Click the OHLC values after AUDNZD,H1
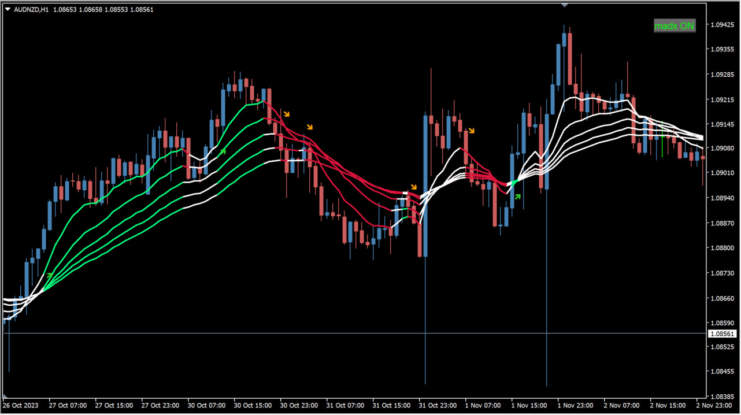Screen dimensions: 741x415 (x=103, y=9)
